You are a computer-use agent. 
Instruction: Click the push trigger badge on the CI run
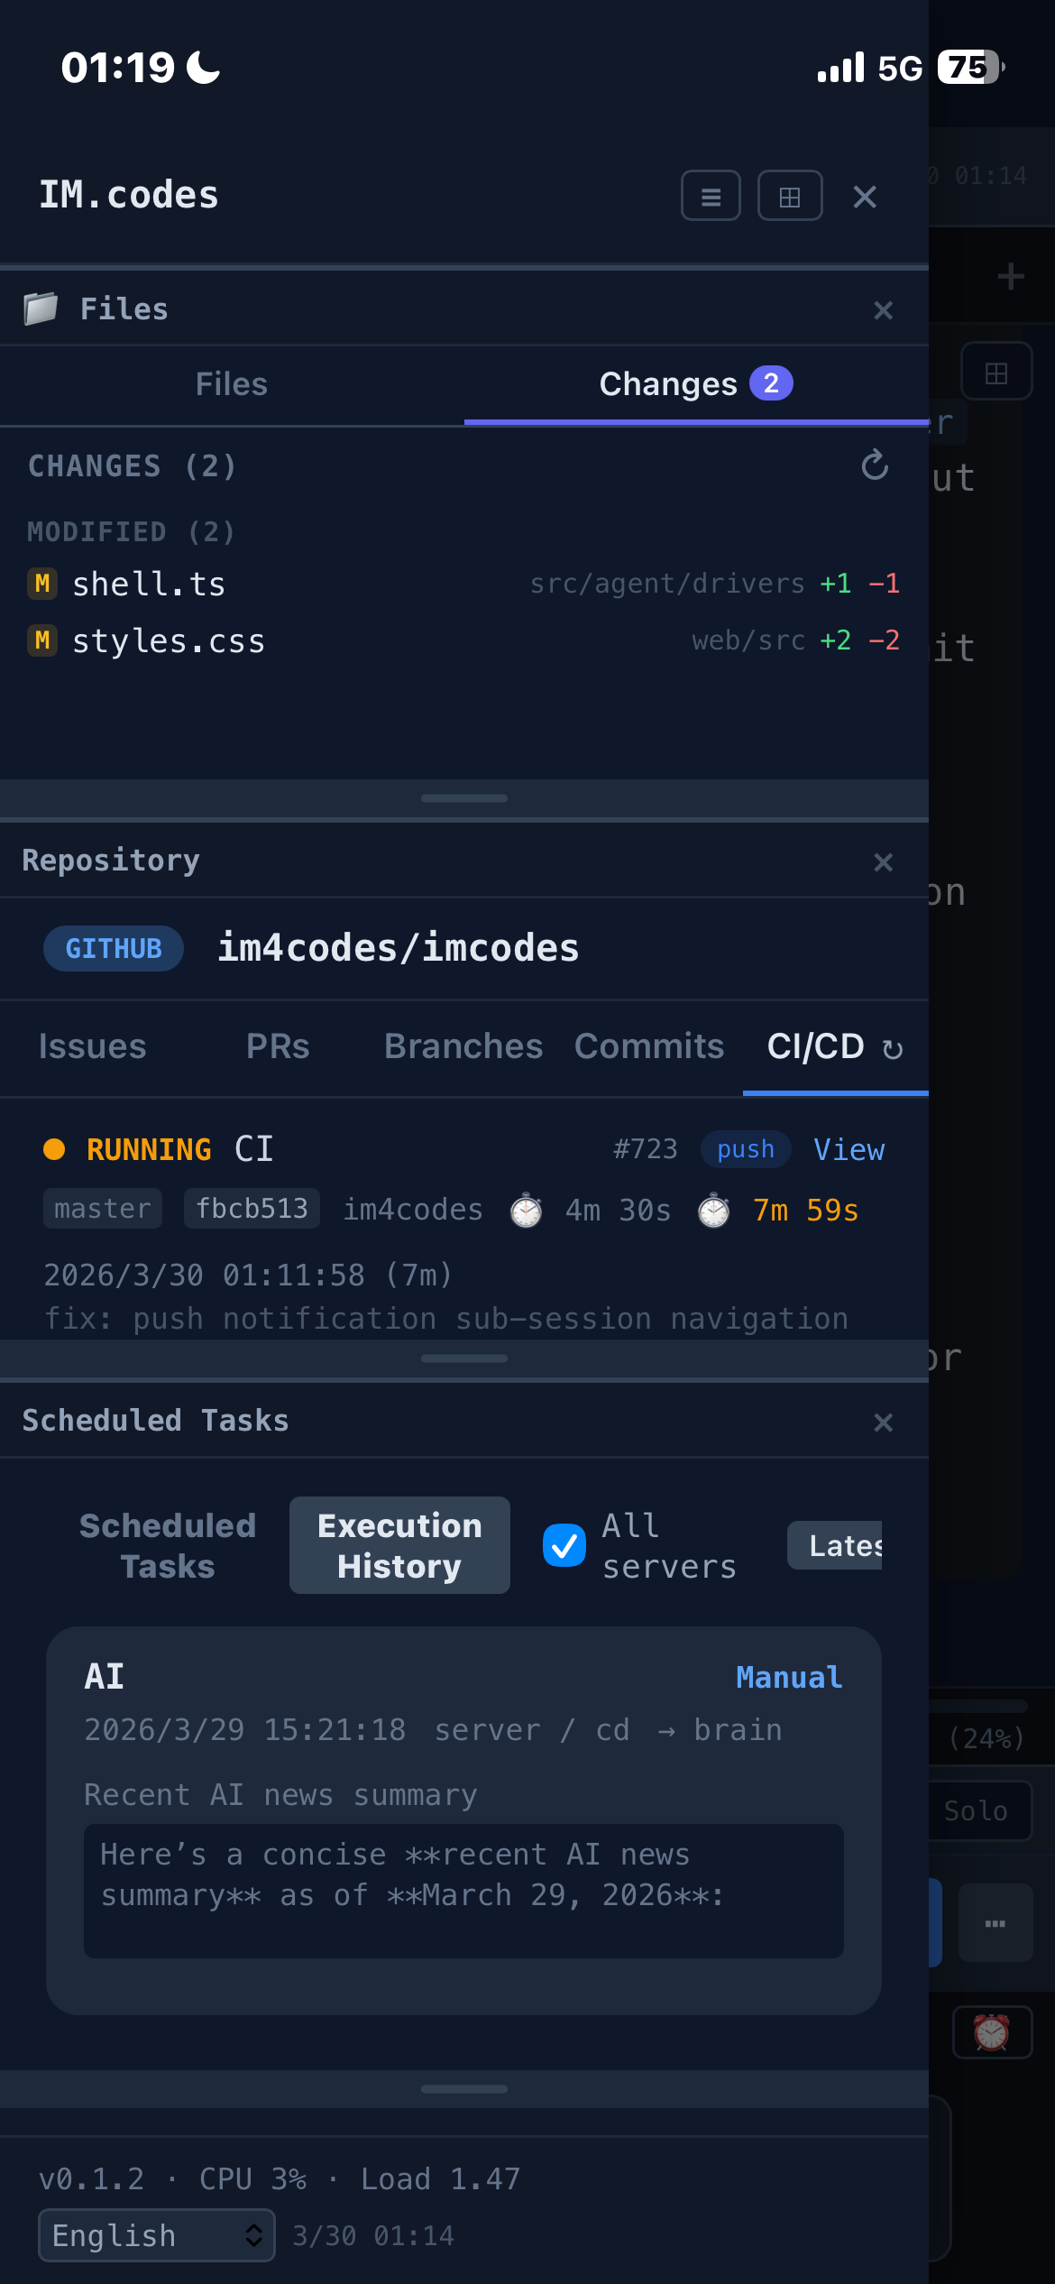pos(745,1149)
